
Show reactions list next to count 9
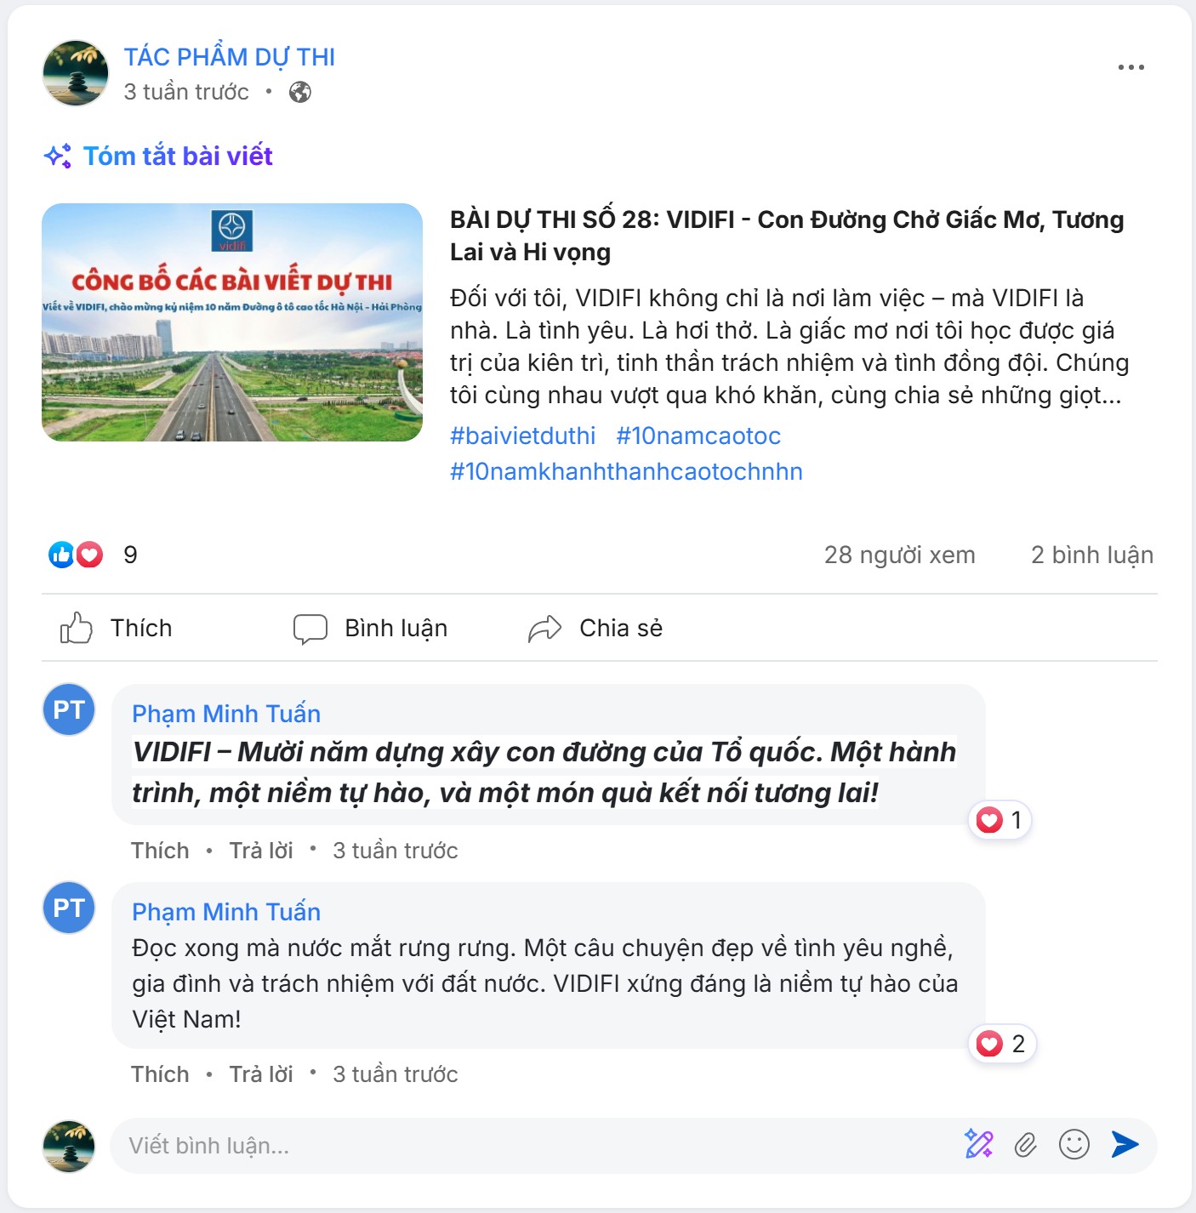point(76,555)
